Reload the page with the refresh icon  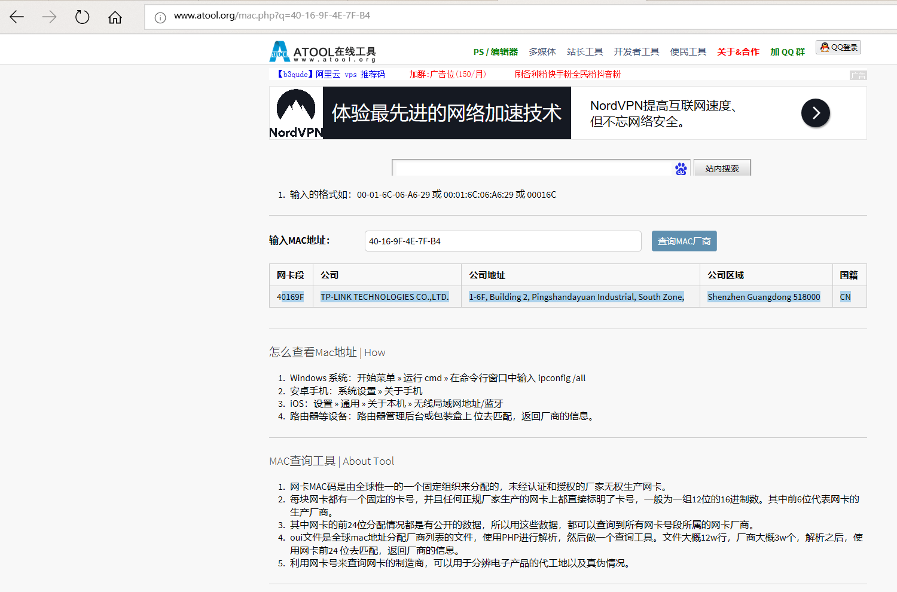coord(82,17)
